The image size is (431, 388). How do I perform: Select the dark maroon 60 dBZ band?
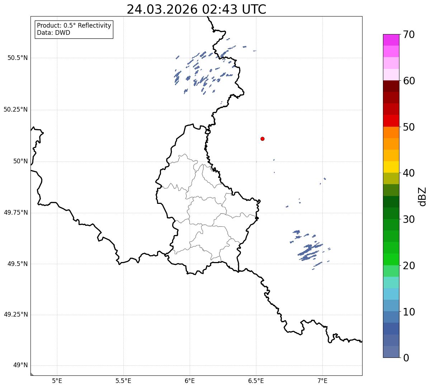(391, 86)
